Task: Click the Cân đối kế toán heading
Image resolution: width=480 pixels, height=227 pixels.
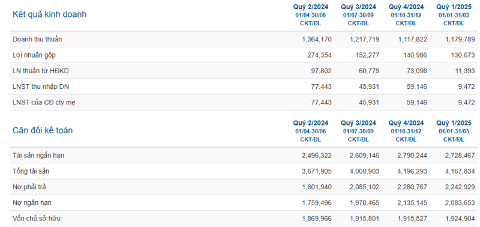Action: click(43, 130)
